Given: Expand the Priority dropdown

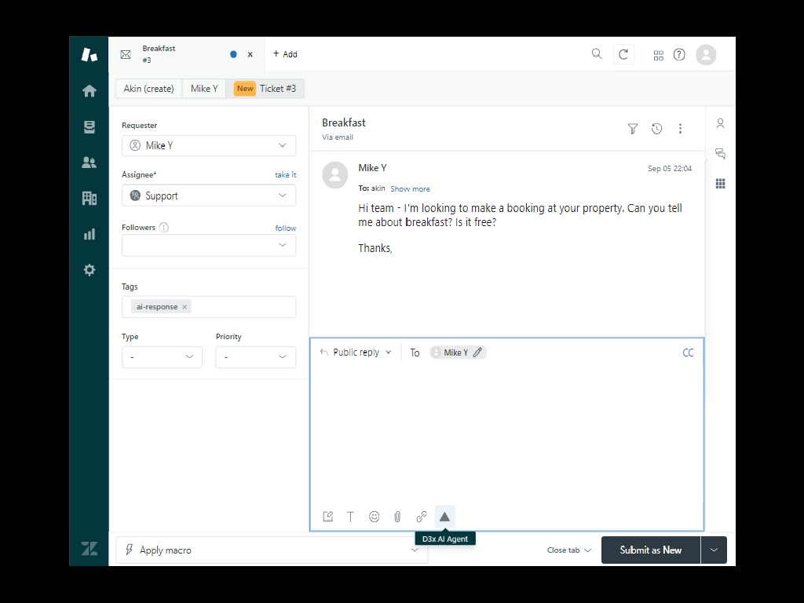Looking at the screenshot, I should click(255, 357).
